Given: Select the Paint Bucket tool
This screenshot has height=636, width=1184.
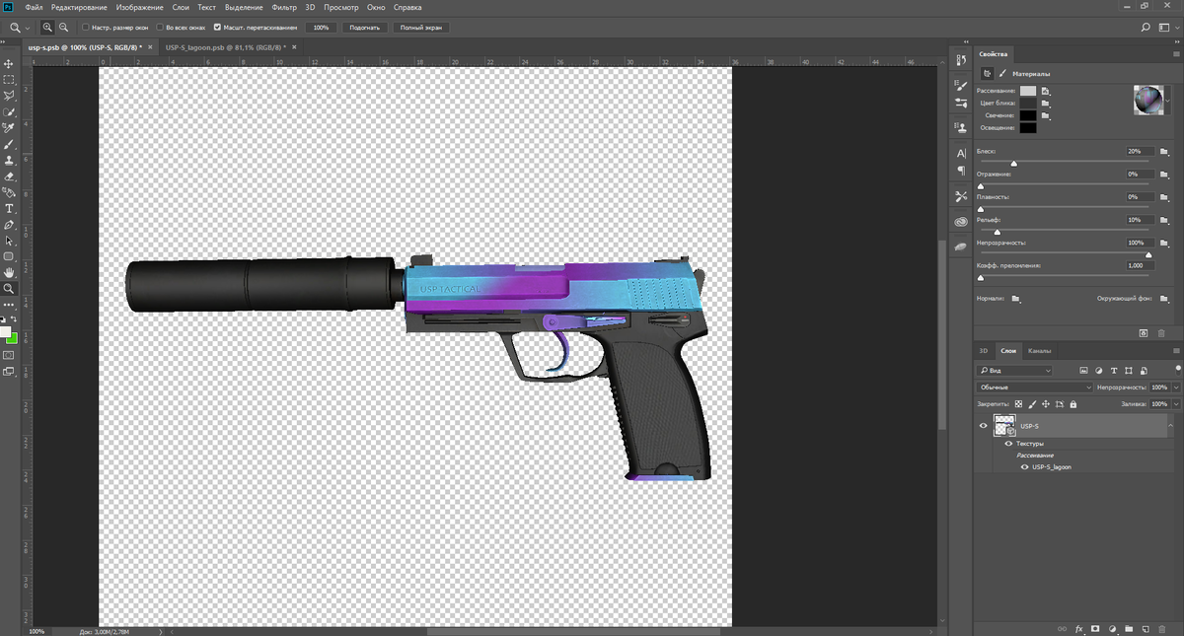Looking at the screenshot, I should click(x=9, y=192).
